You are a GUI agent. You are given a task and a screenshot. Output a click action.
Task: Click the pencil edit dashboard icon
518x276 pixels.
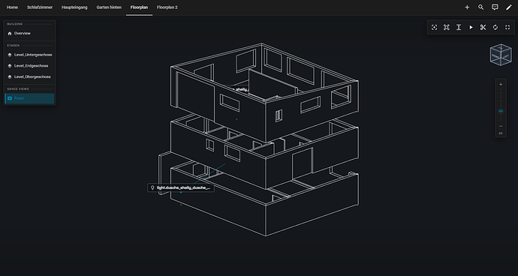[509, 7]
